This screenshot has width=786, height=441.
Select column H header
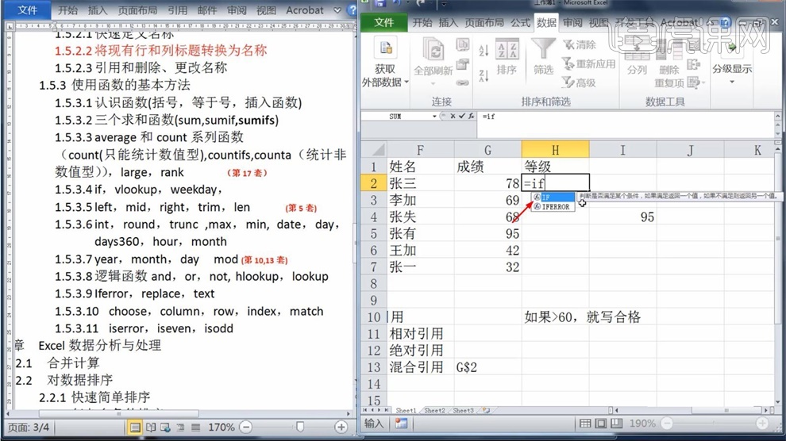pos(556,150)
